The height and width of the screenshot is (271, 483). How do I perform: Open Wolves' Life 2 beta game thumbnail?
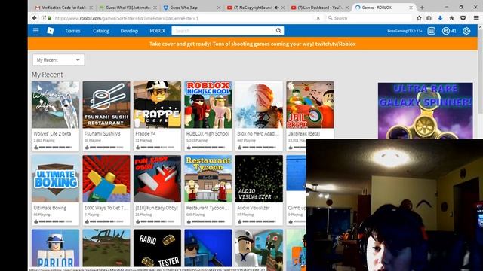55,105
